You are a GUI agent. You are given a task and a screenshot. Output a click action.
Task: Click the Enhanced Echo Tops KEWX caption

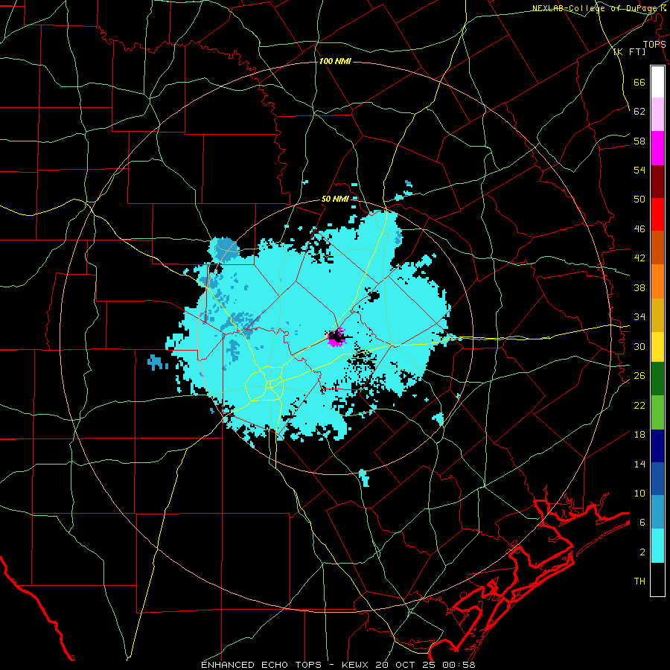click(x=338, y=665)
